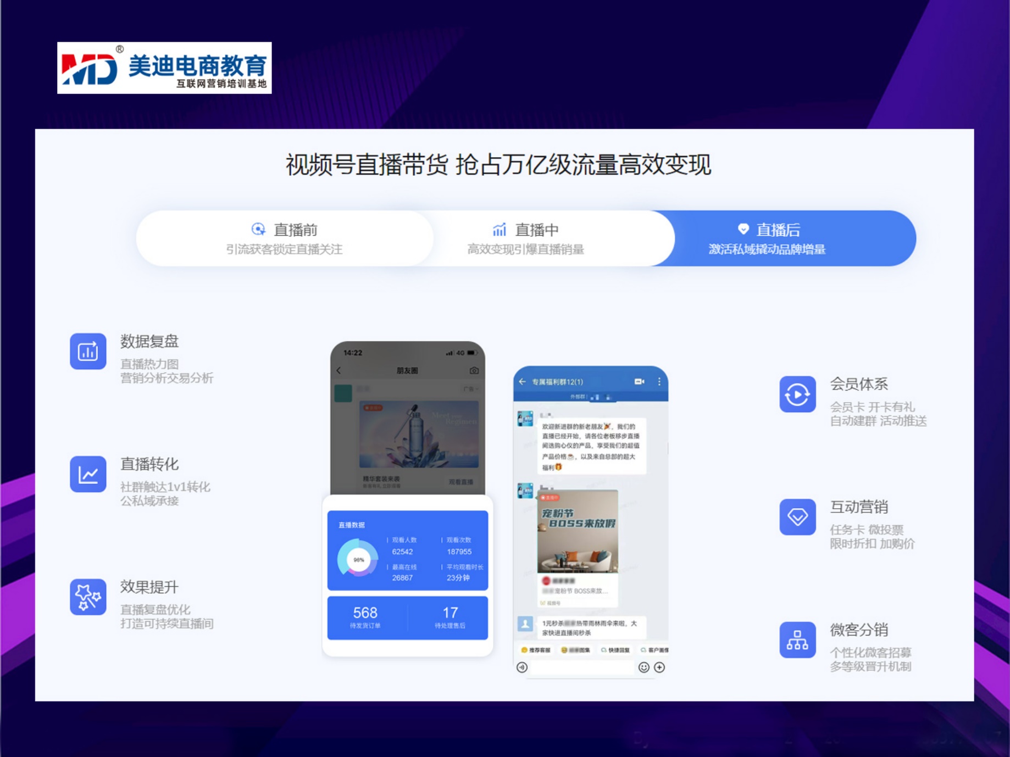
Task: Click the 96% donut progress chart
Action: (x=358, y=559)
